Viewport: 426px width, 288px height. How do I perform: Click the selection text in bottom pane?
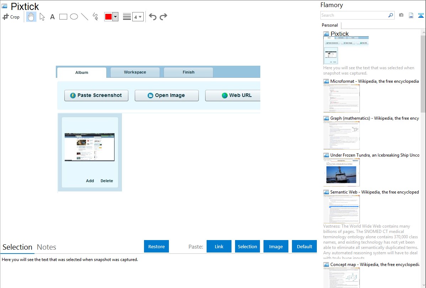coord(70,260)
